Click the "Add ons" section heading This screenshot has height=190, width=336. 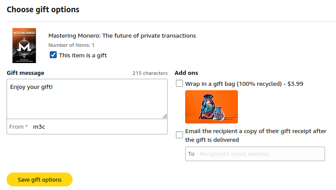pyautogui.click(x=186, y=73)
